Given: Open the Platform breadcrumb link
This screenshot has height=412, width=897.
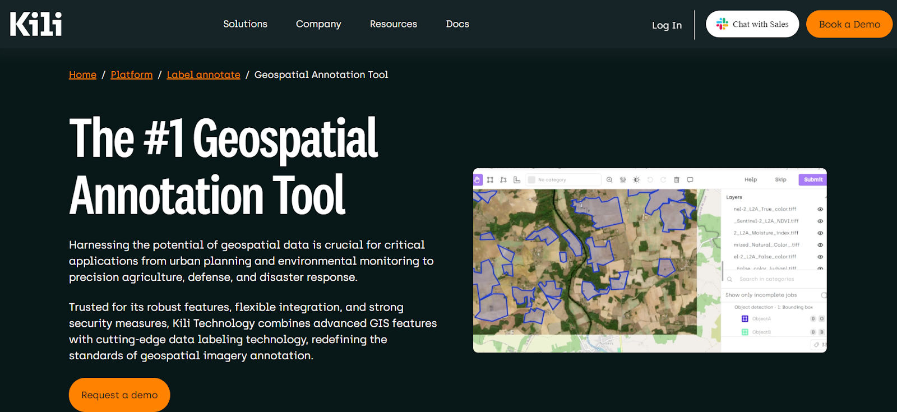Looking at the screenshot, I should tap(132, 75).
